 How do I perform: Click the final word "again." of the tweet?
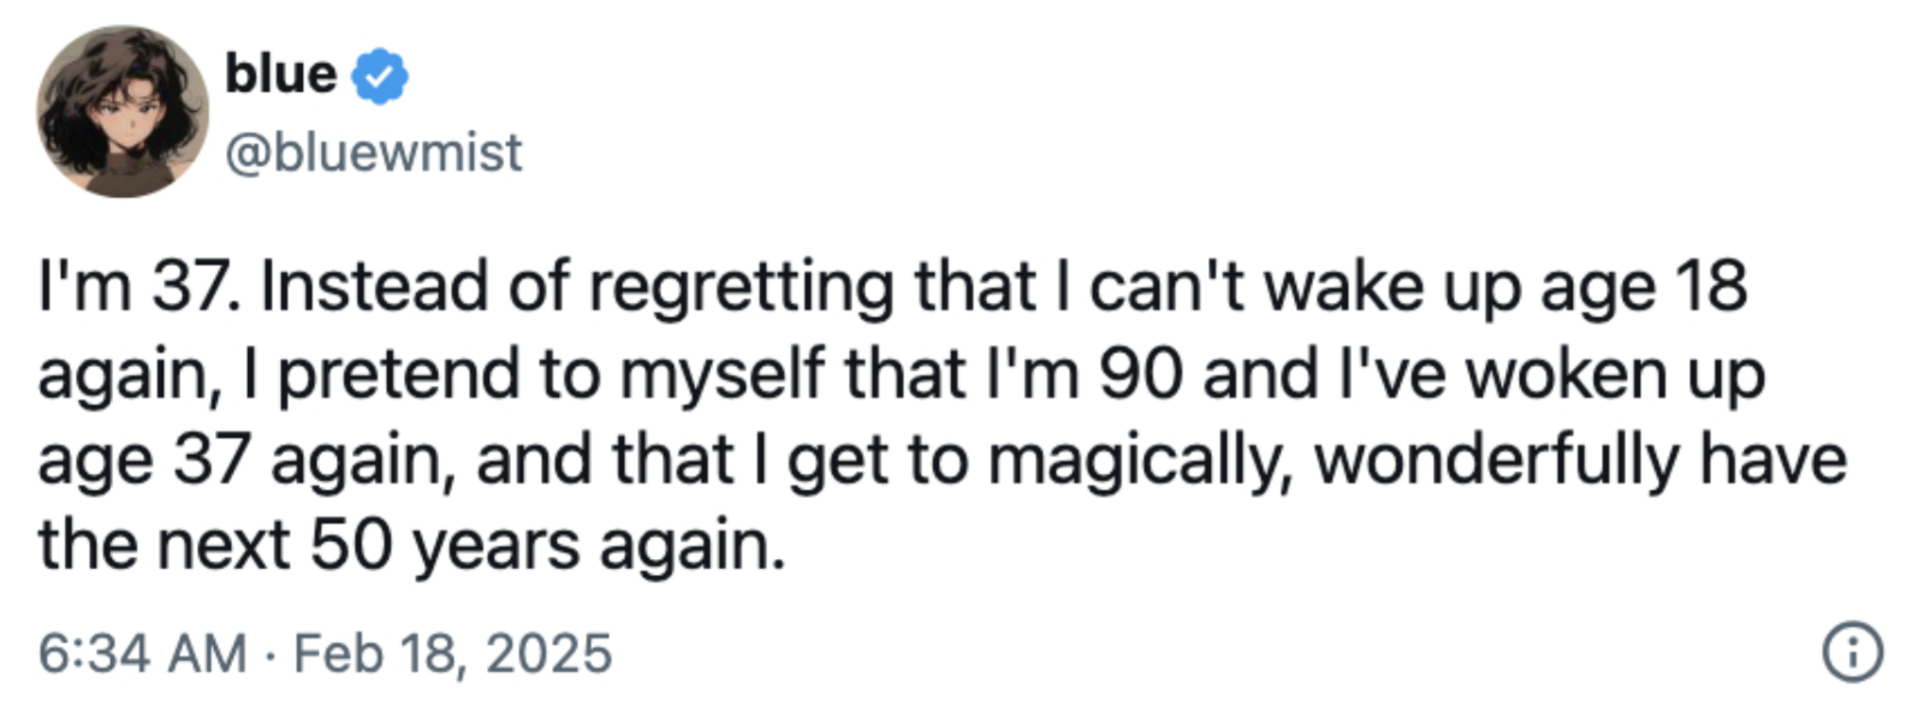point(693,549)
